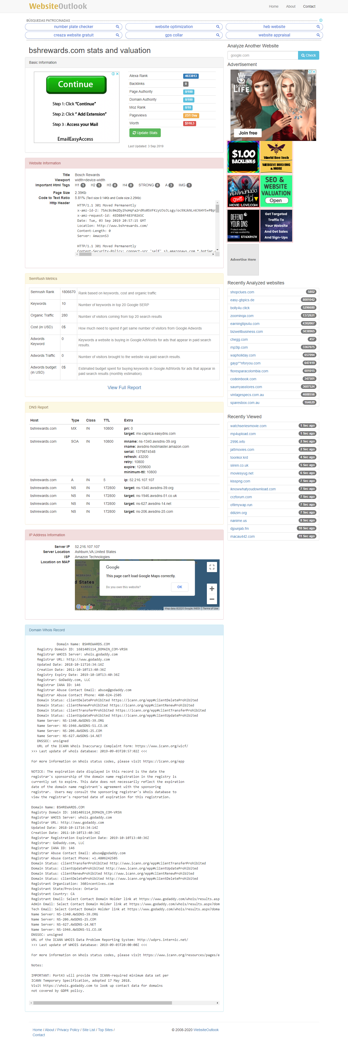Image resolution: width=348 pixels, height=1040 pixels.
Task: Click footer Top Sites link
Action: (x=105, y=1030)
